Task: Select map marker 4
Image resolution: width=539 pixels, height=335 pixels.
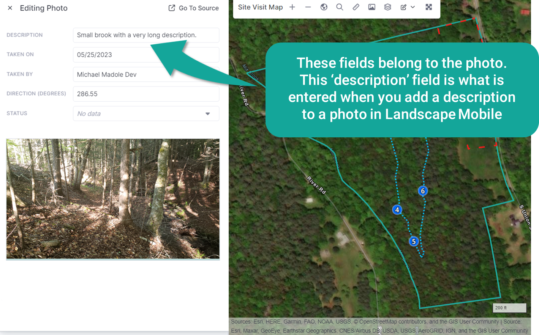Action: [397, 209]
